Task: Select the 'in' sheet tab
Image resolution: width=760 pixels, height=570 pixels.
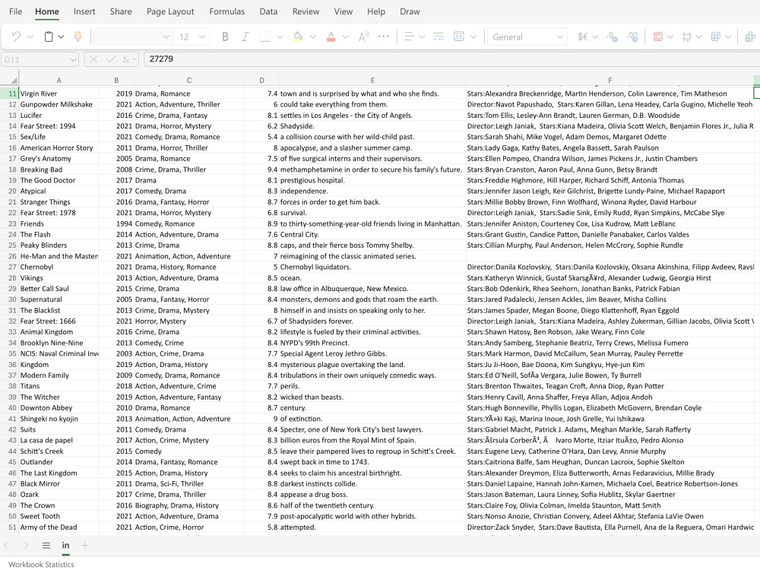Action: [65, 545]
